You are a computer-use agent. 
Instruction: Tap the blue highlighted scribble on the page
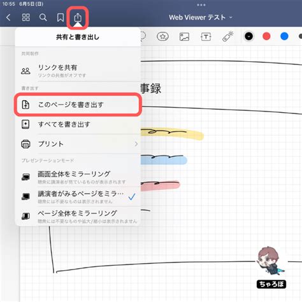pyautogui.click(x=164, y=159)
